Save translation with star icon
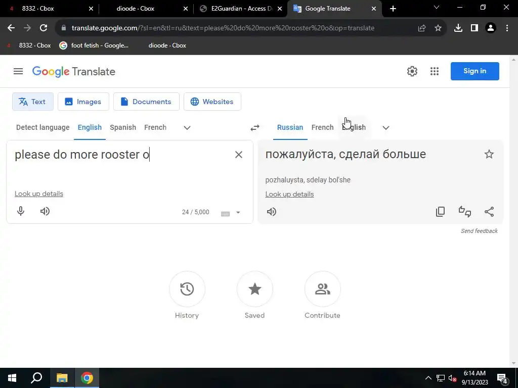 [489, 154]
